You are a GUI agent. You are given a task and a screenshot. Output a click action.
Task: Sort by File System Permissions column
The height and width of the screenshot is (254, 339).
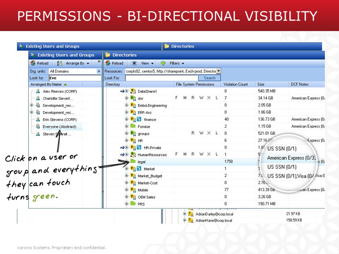coord(195,84)
